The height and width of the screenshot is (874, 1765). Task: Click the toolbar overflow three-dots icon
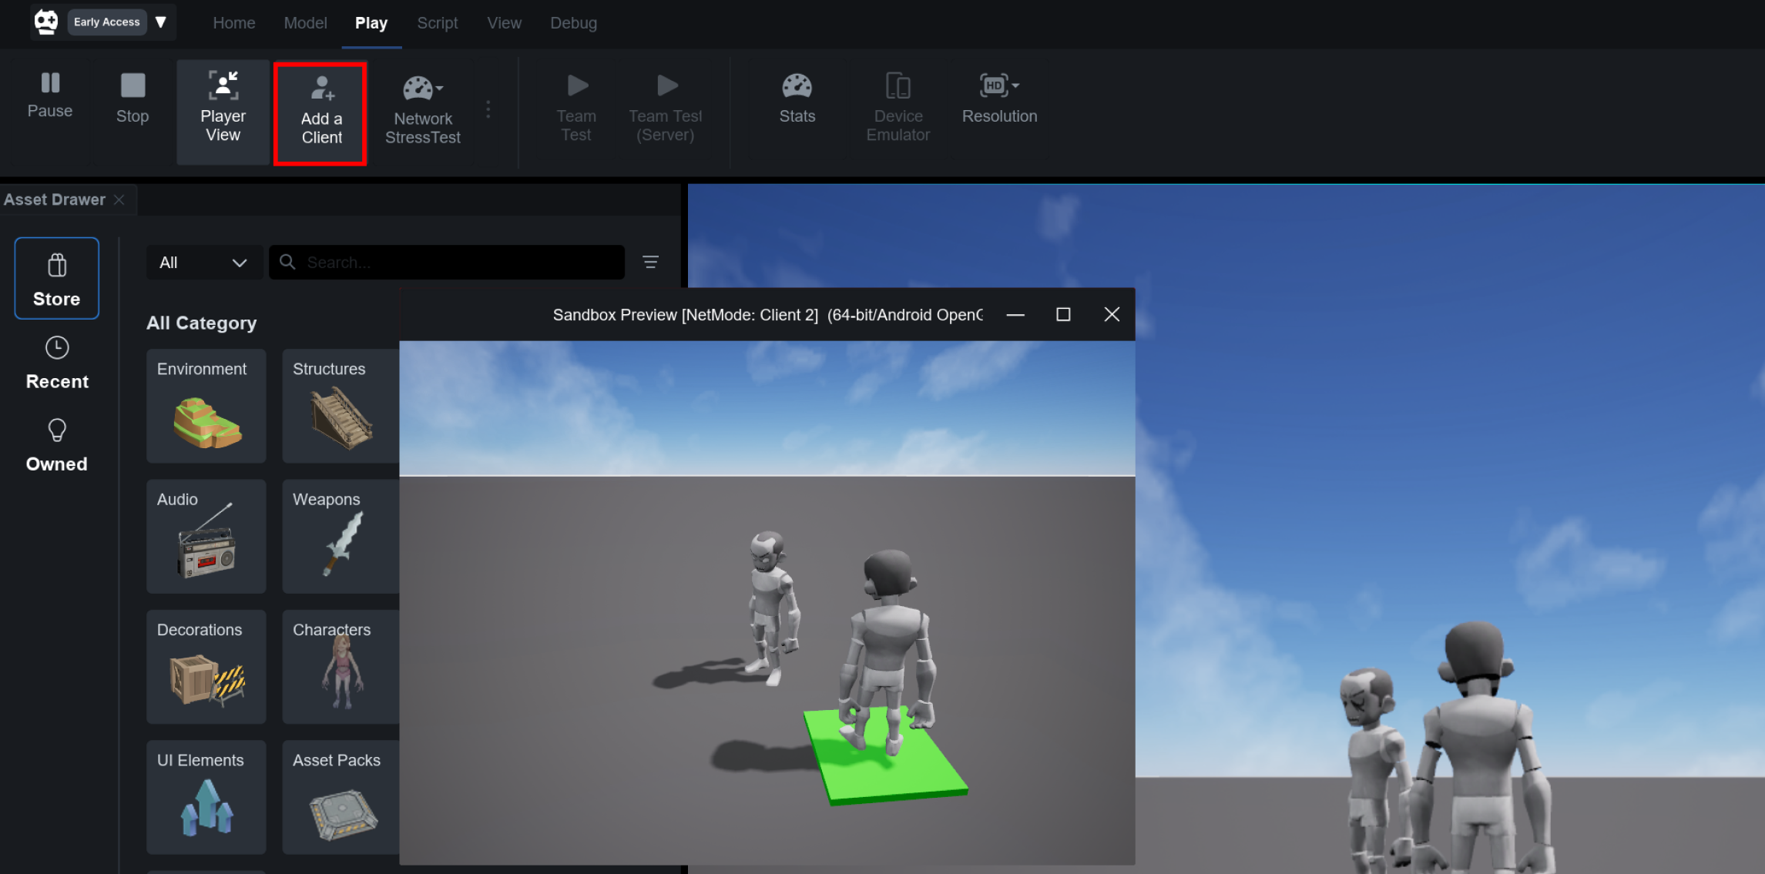point(488,109)
